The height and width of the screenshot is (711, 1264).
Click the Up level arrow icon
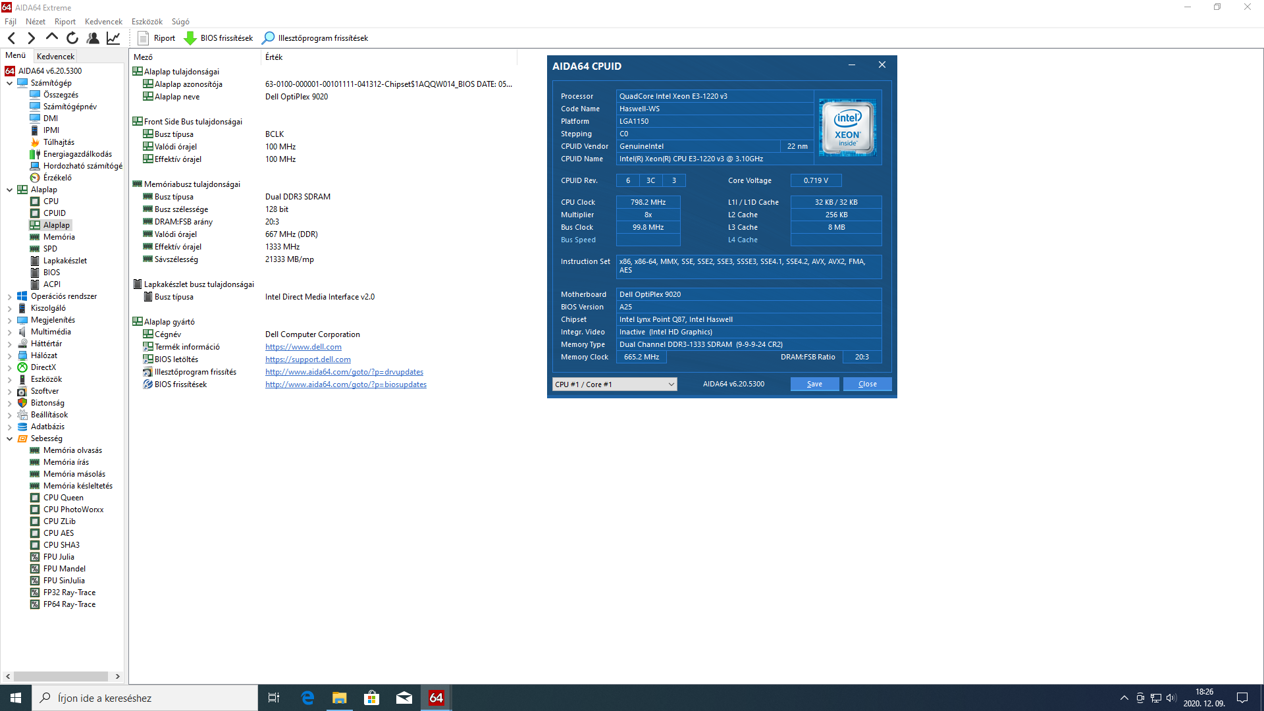tap(51, 38)
